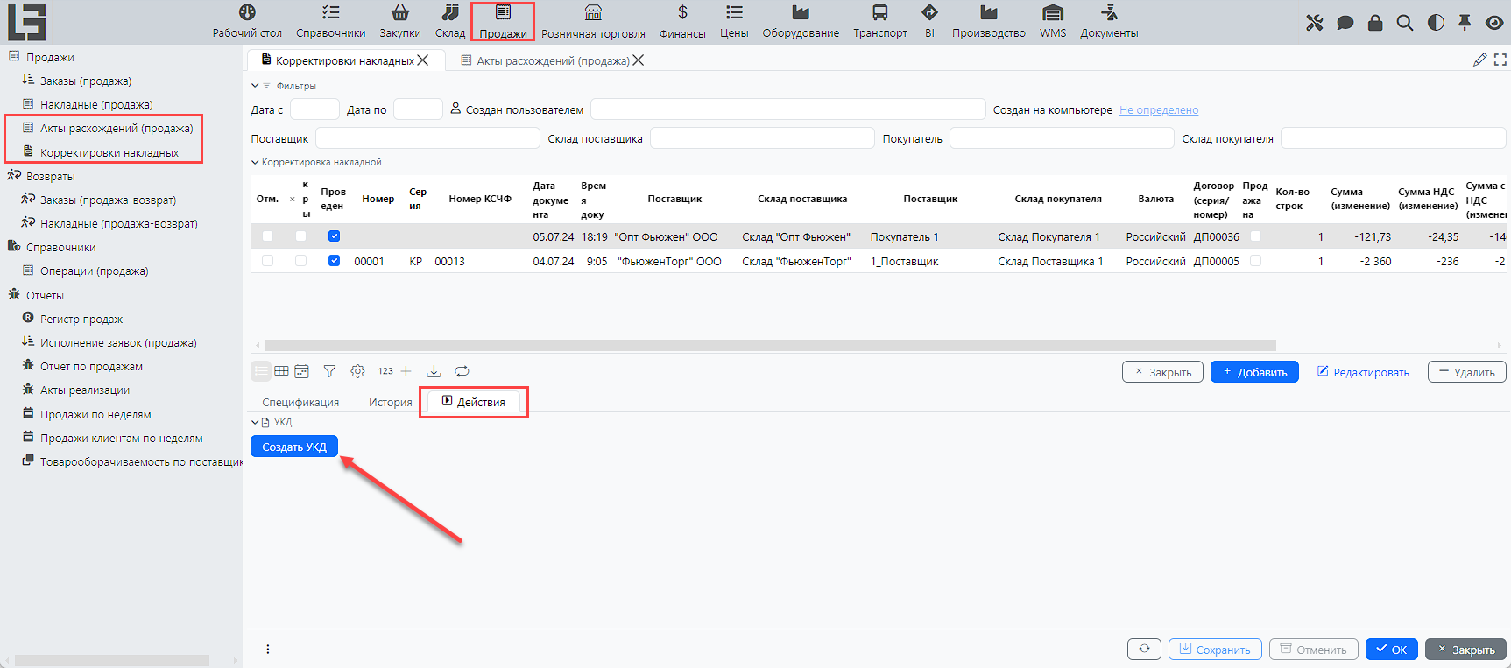Check the 'Отм.' checkbox in first row
This screenshot has height=668, width=1511.
click(268, 236)
